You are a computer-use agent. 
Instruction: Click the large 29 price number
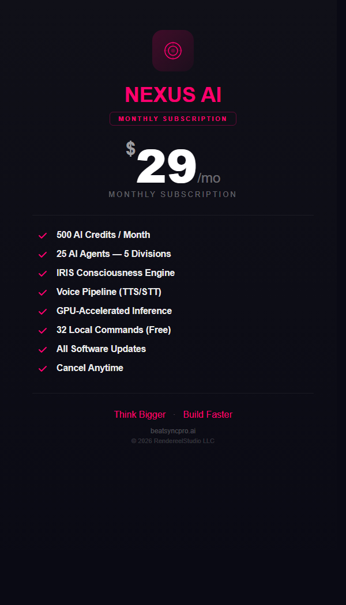point(167,168)
